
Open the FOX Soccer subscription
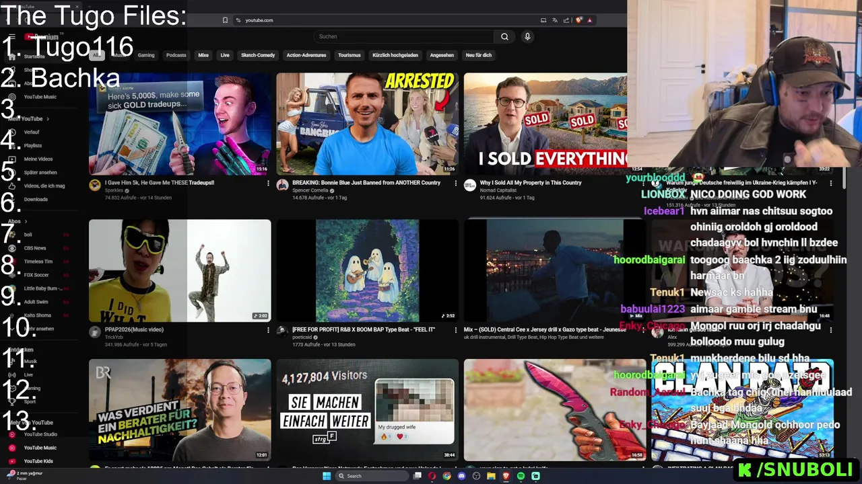tap(36, 275)
